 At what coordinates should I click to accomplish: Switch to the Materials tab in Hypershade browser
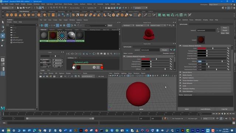[44, 30]
